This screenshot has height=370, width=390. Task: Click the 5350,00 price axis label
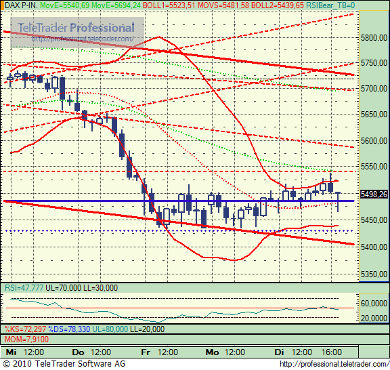[x=374, y=274]
